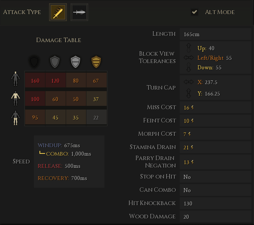Select the slash attack type icon
The image size is (254, 225).
pos(58,12)
